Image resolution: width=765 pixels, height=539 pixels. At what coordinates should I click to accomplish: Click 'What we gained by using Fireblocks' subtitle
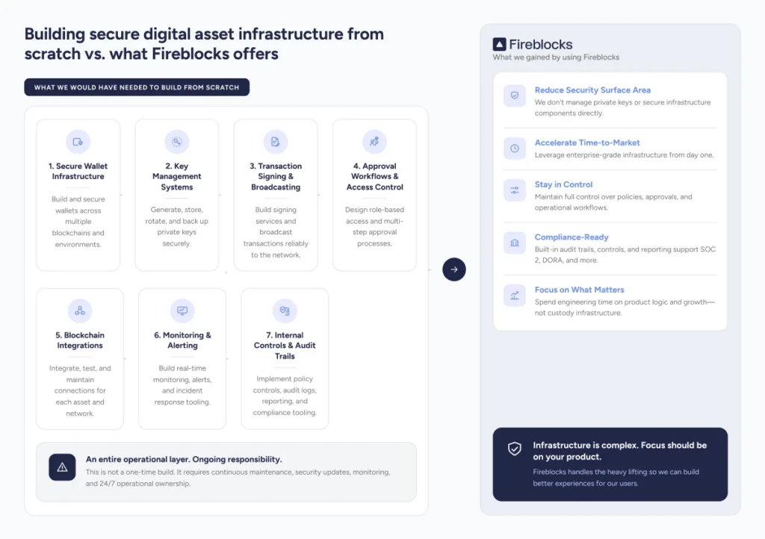pyautogui.click(x=556, y=57)
